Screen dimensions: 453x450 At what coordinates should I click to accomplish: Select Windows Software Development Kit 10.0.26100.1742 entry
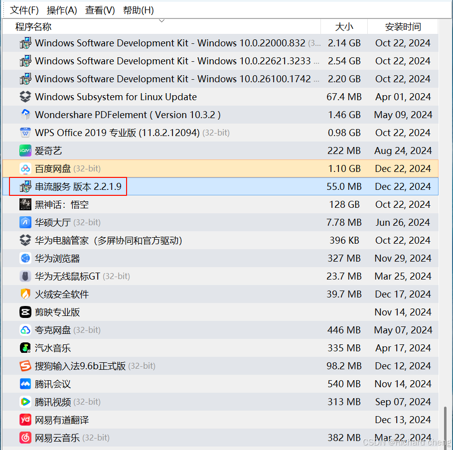[220, 79]
